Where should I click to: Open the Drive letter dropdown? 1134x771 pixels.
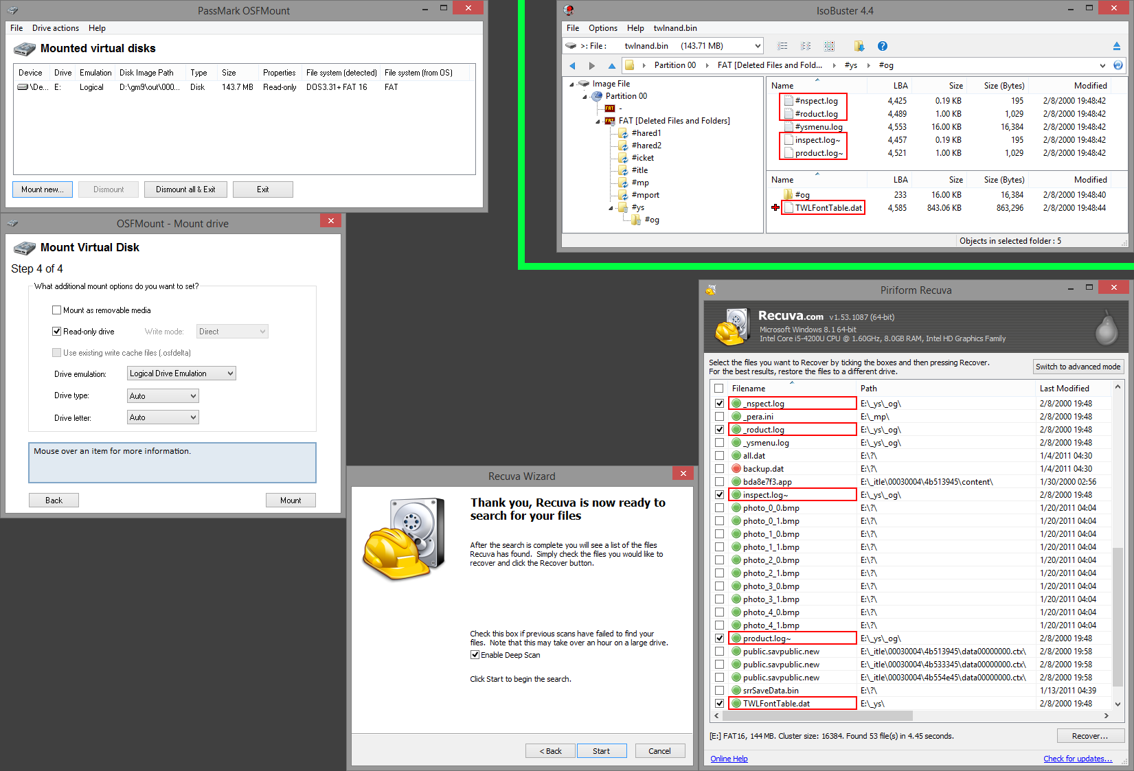tap(163, 417)
